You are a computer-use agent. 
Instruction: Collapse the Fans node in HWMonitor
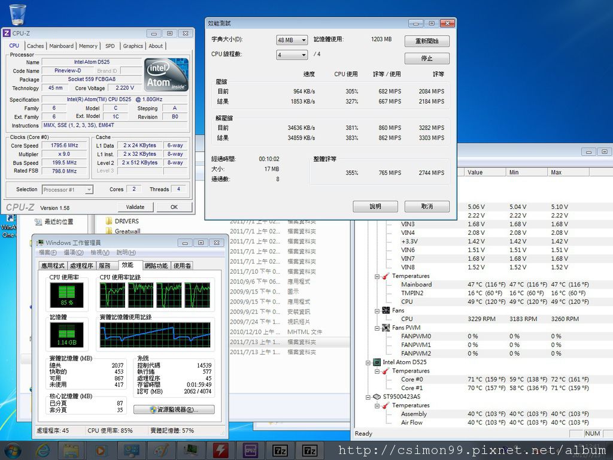pos(377,311)
